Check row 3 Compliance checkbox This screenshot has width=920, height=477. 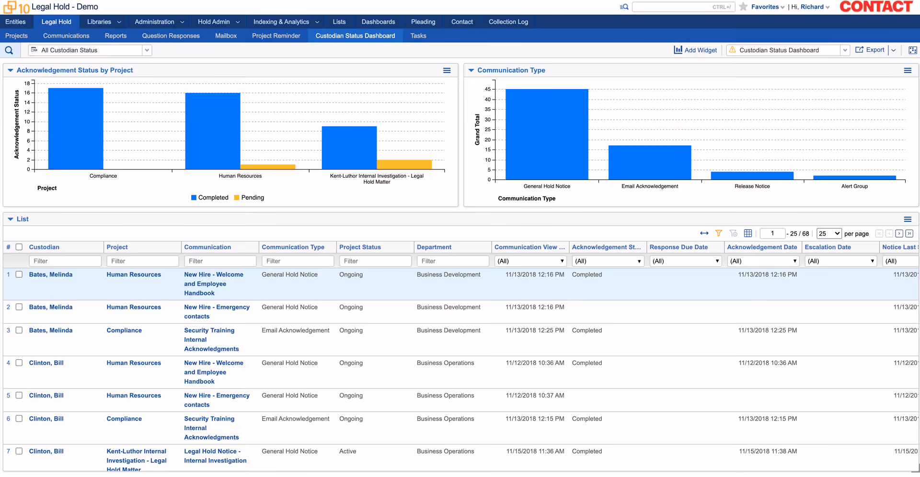point(19,330)
